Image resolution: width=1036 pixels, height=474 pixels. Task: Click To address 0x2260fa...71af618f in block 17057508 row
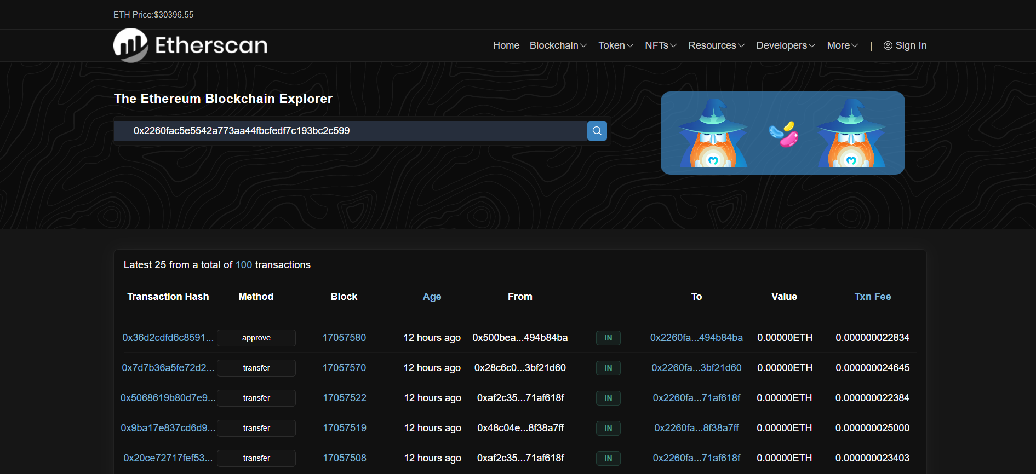pyautogui.click(x=696, y=458)
